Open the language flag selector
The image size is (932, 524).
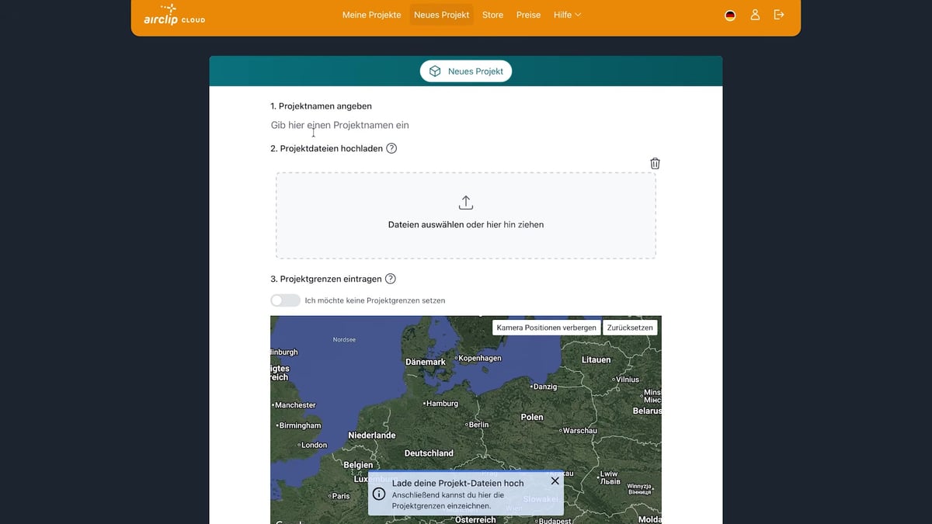(730, 15)
